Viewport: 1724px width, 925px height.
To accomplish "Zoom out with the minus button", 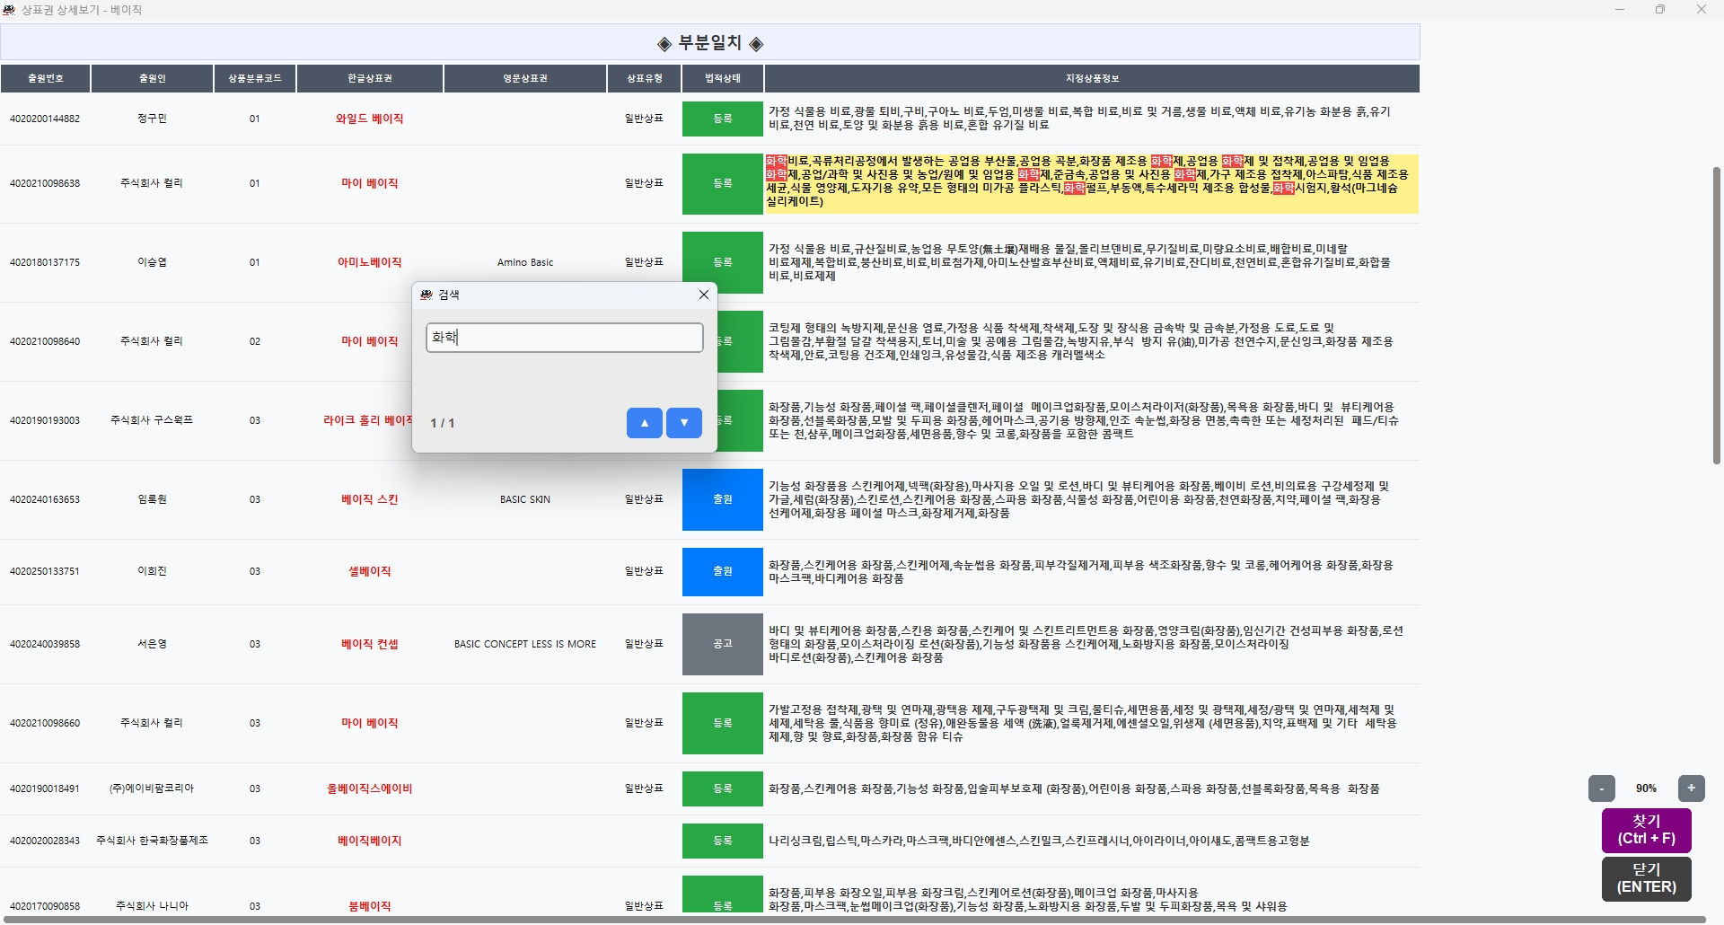I will (1601, 788).
